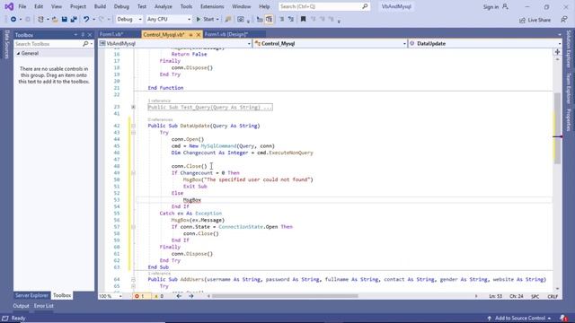
Task: Close the Toolbox panel
Action: [x=90, y=35]
